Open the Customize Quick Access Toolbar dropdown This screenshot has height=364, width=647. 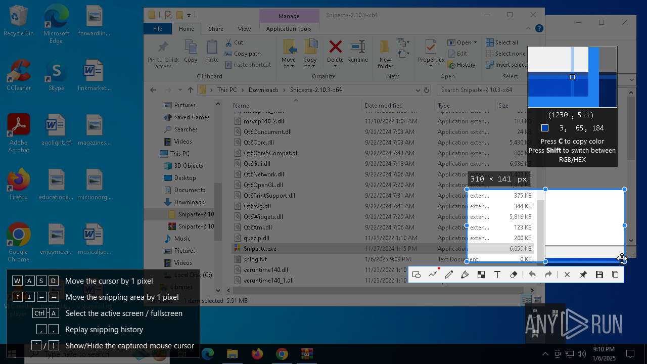(189, 15)
